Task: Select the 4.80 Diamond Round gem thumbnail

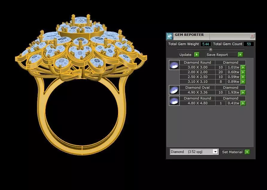Action: (x=174, y=101)
